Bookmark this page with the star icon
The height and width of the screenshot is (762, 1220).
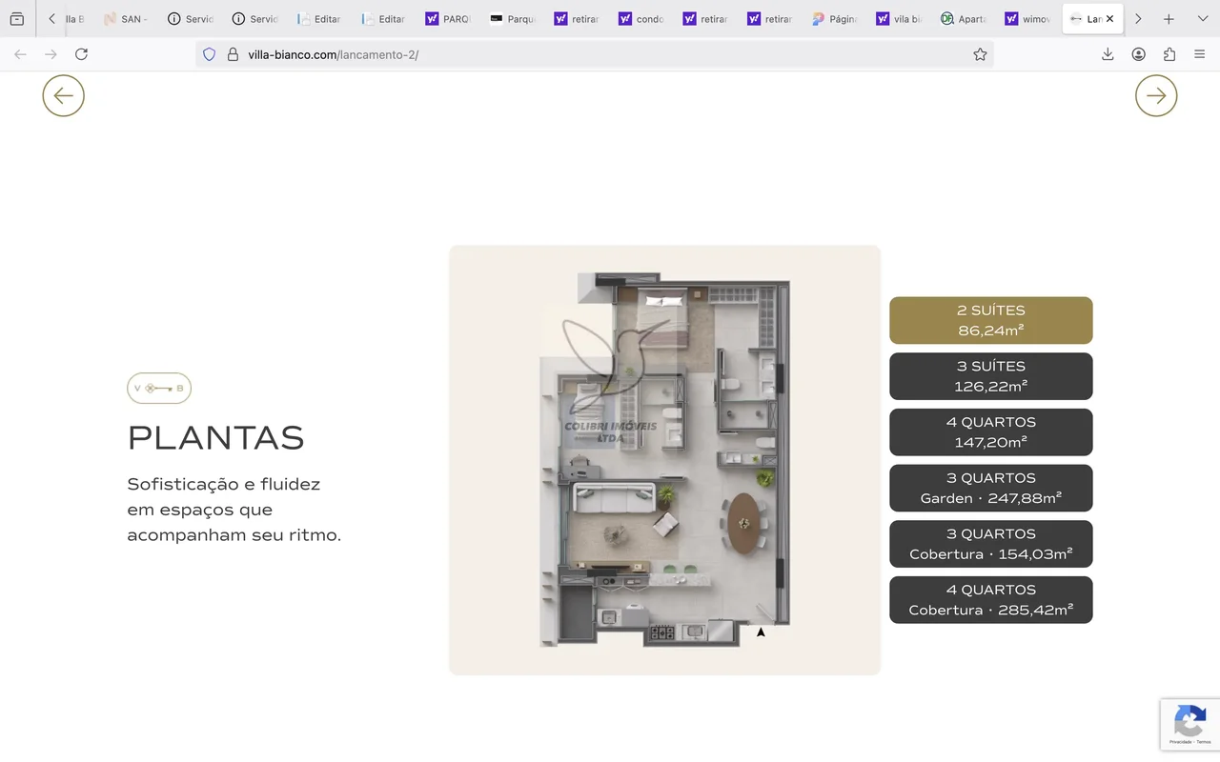coord(980,54)
